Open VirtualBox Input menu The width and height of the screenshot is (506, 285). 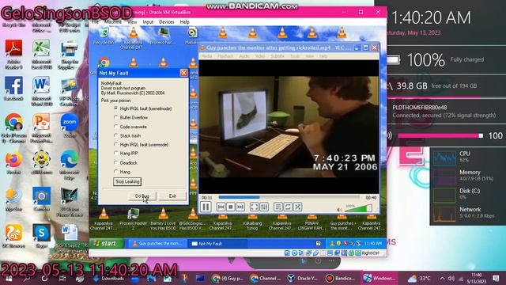[148, 22]
